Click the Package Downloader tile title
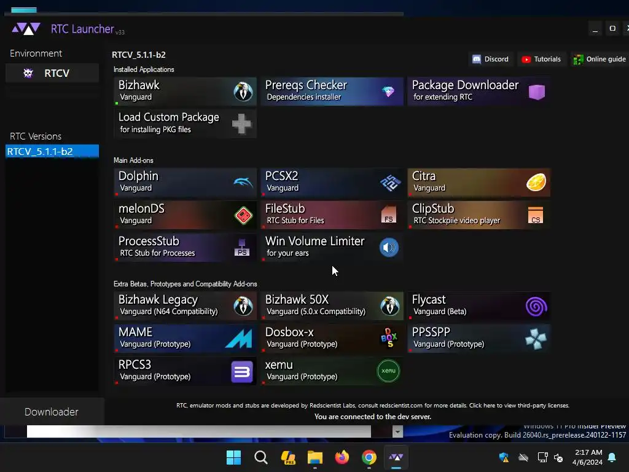 coord(466,85)
